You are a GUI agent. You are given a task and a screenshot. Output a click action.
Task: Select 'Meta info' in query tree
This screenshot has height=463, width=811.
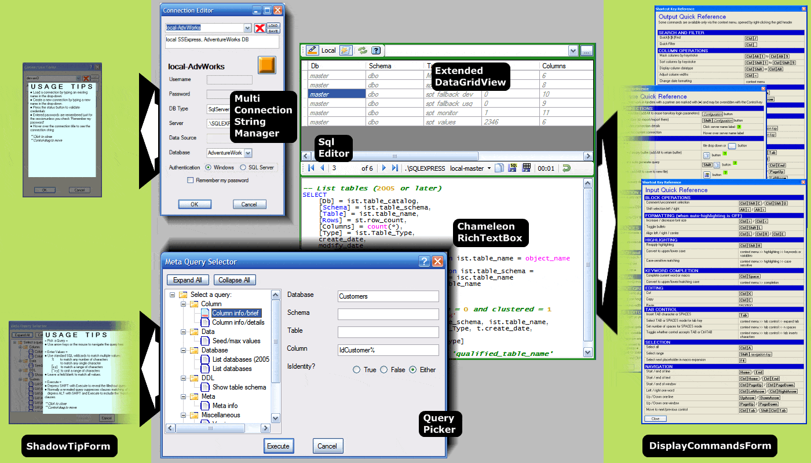pos(225,406)
